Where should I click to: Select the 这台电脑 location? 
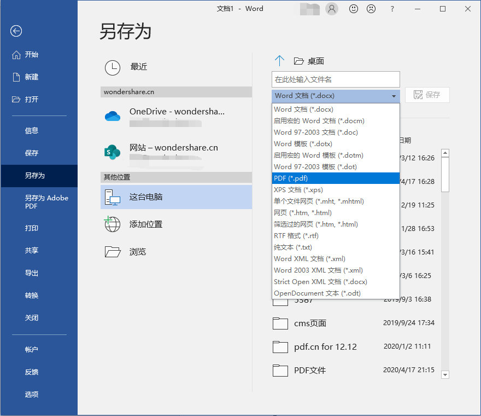(177, 197)
